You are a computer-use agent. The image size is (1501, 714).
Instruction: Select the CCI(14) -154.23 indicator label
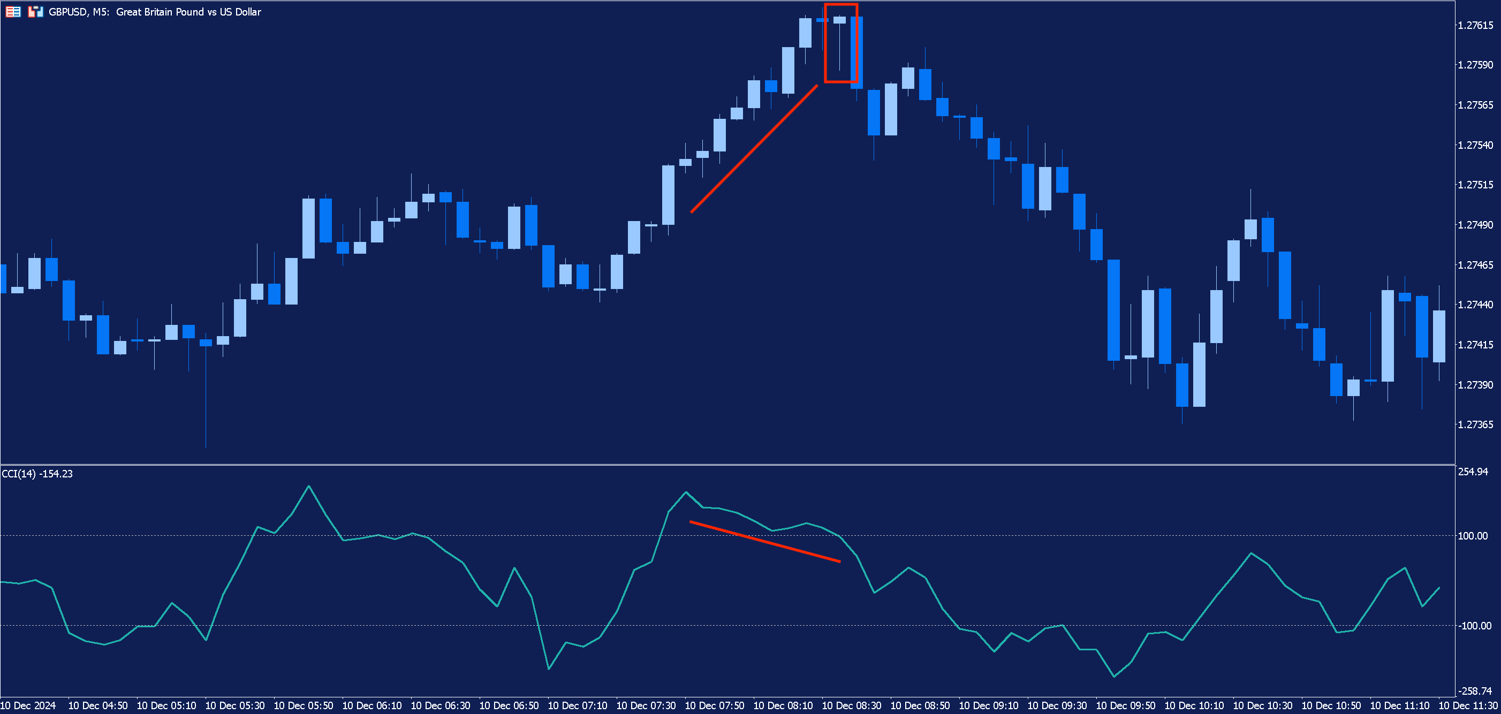[x=37, y=474]
